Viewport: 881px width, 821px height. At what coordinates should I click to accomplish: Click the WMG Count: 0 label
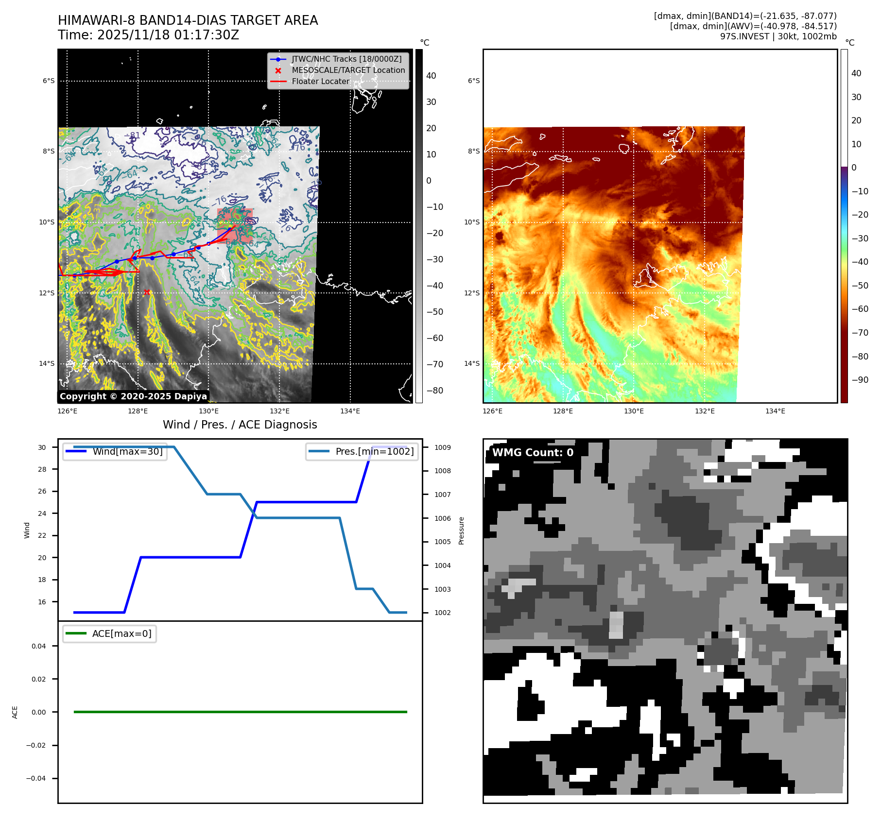[x=533, y=453]
